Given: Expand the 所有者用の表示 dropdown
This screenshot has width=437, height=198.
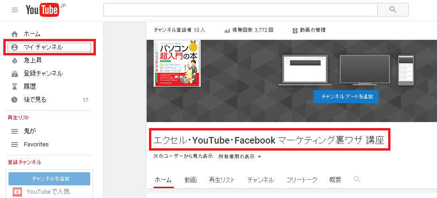Looking at the screenshot, I should pyautogui.click(x=240, y=157).
